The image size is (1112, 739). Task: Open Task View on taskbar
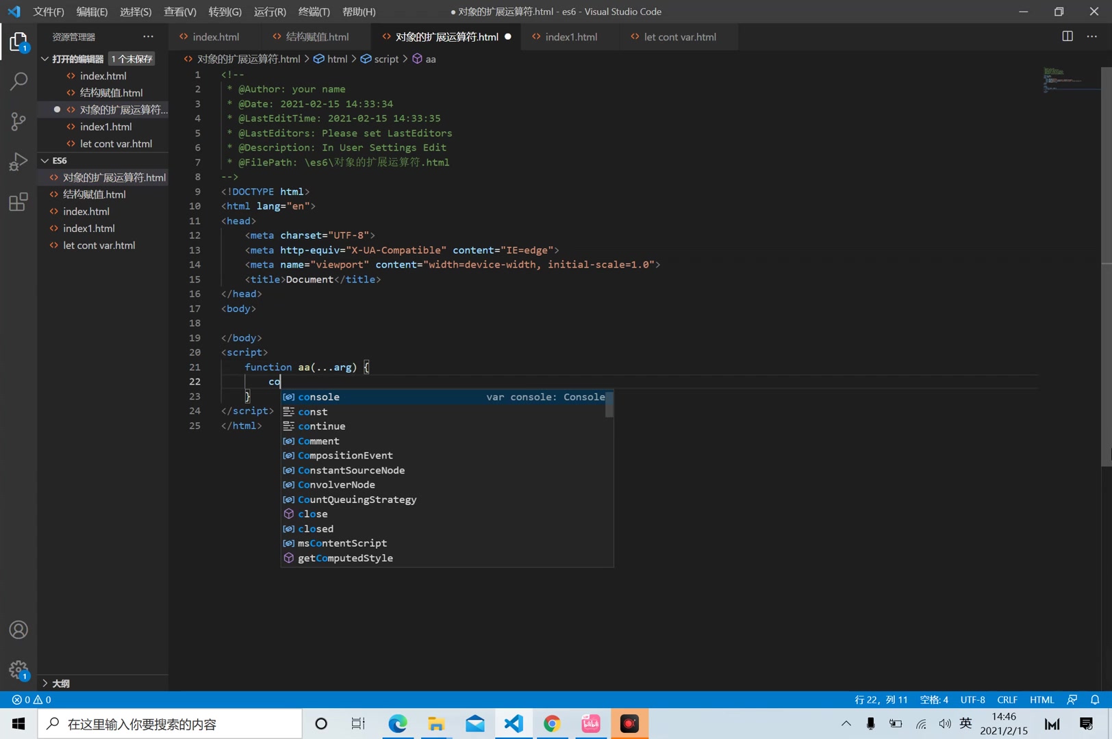point(358,723)
